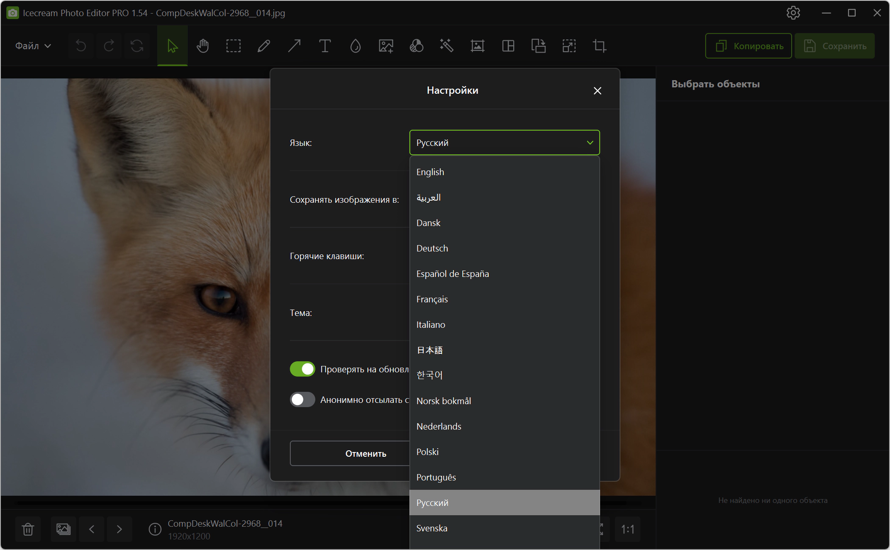Click the trash delete icon
Screen dimensions: 890x550
[28, 529]
